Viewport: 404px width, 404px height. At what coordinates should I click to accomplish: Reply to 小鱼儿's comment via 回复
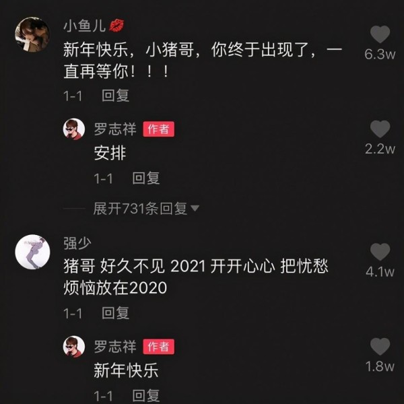115,96
